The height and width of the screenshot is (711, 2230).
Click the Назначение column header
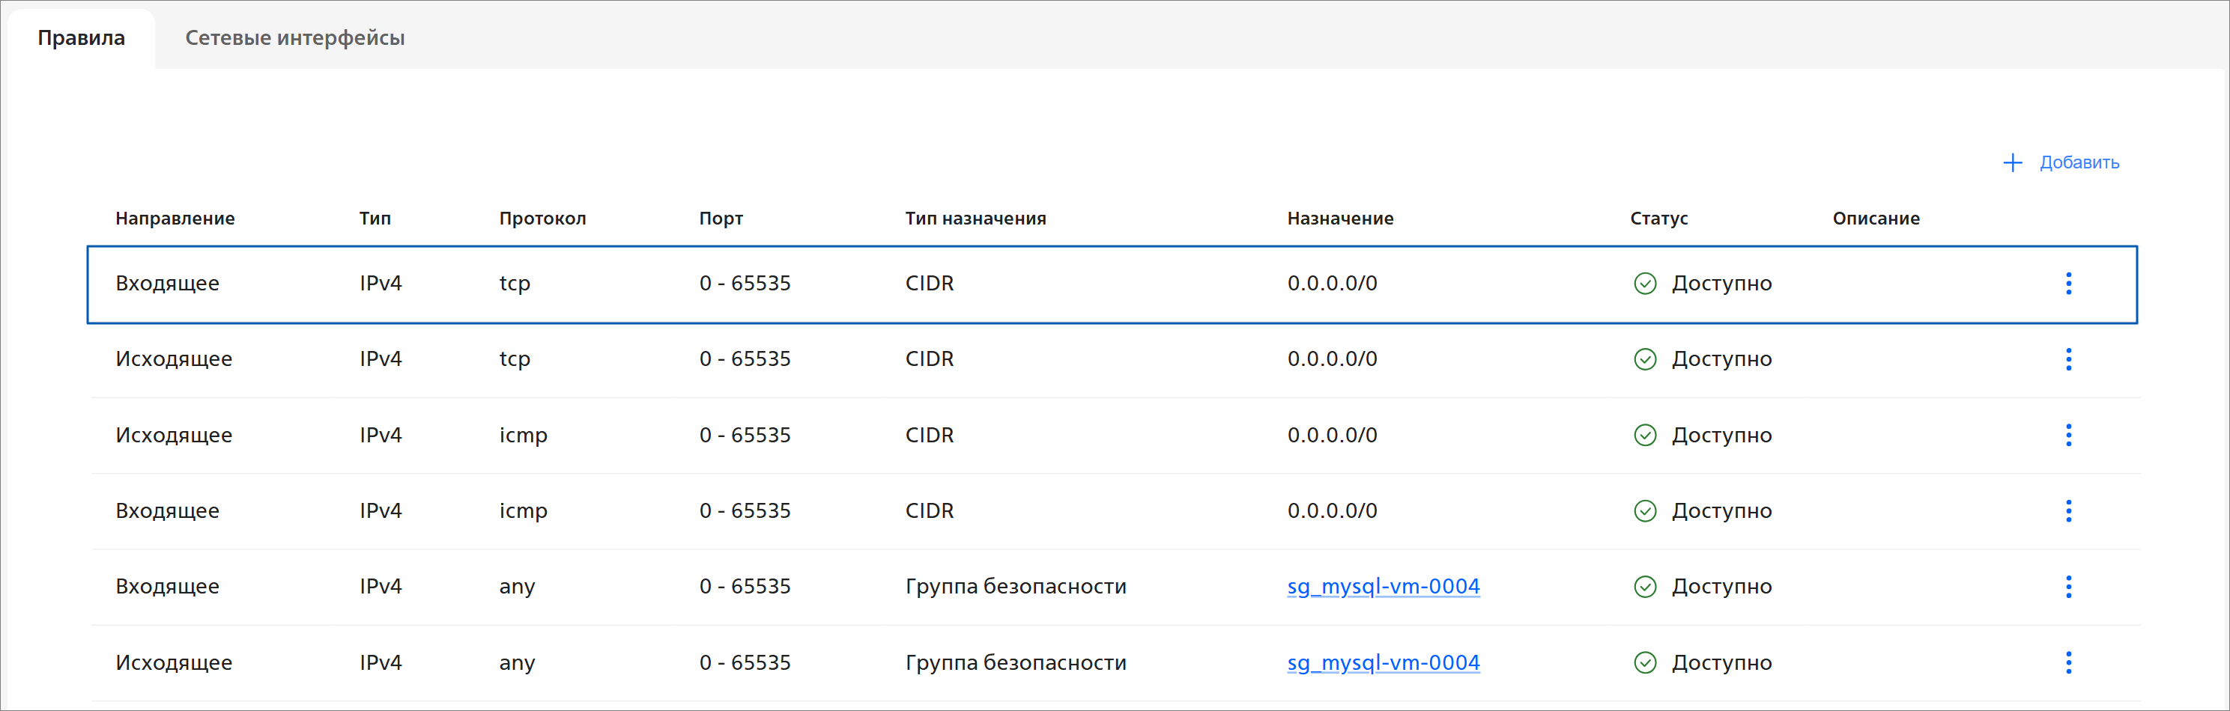tap(1339, 219)
